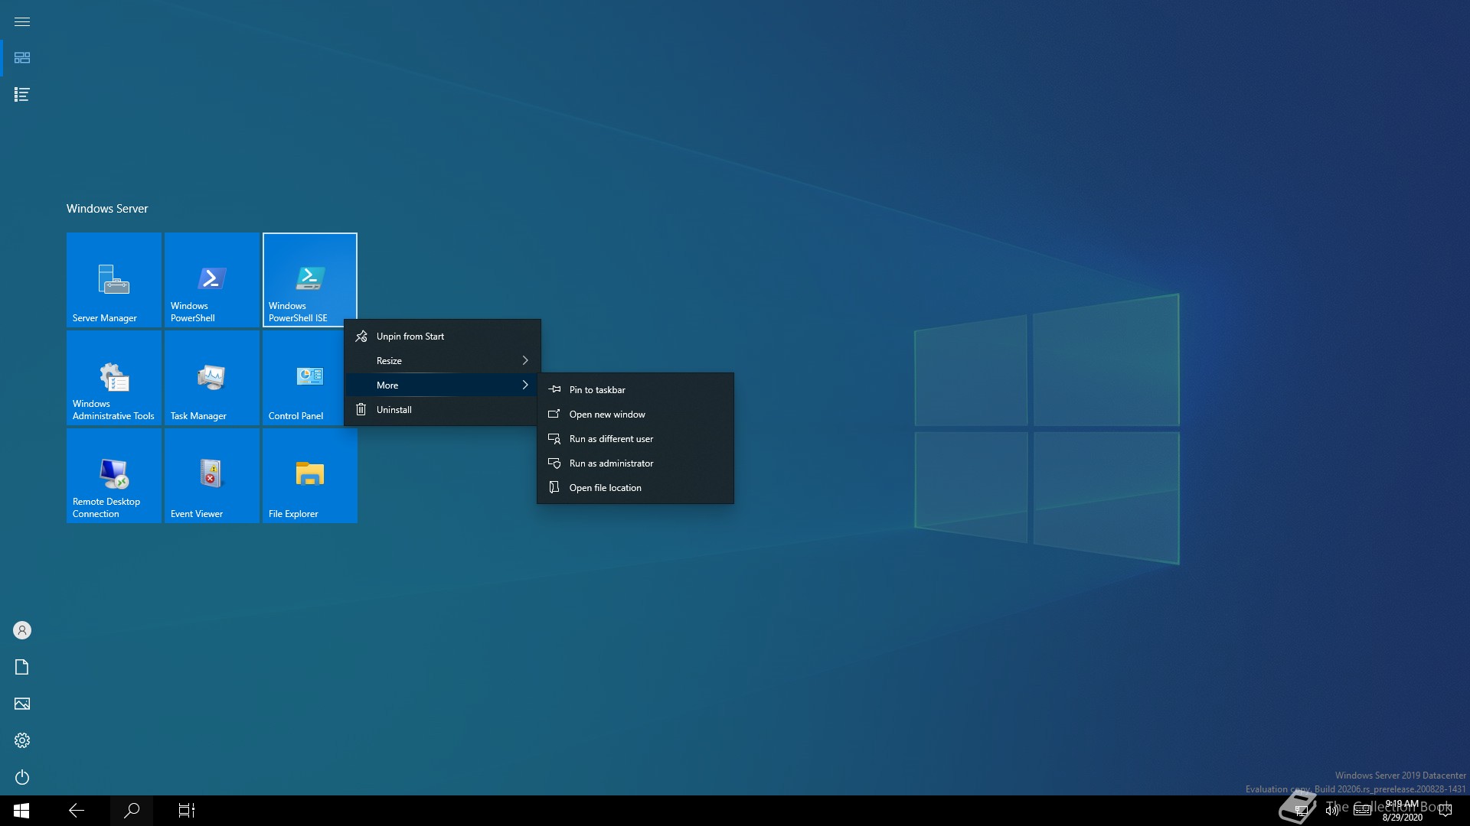Open the taskbar clock and date
Screen dimensions: 1470x826
coord(1402,811)
